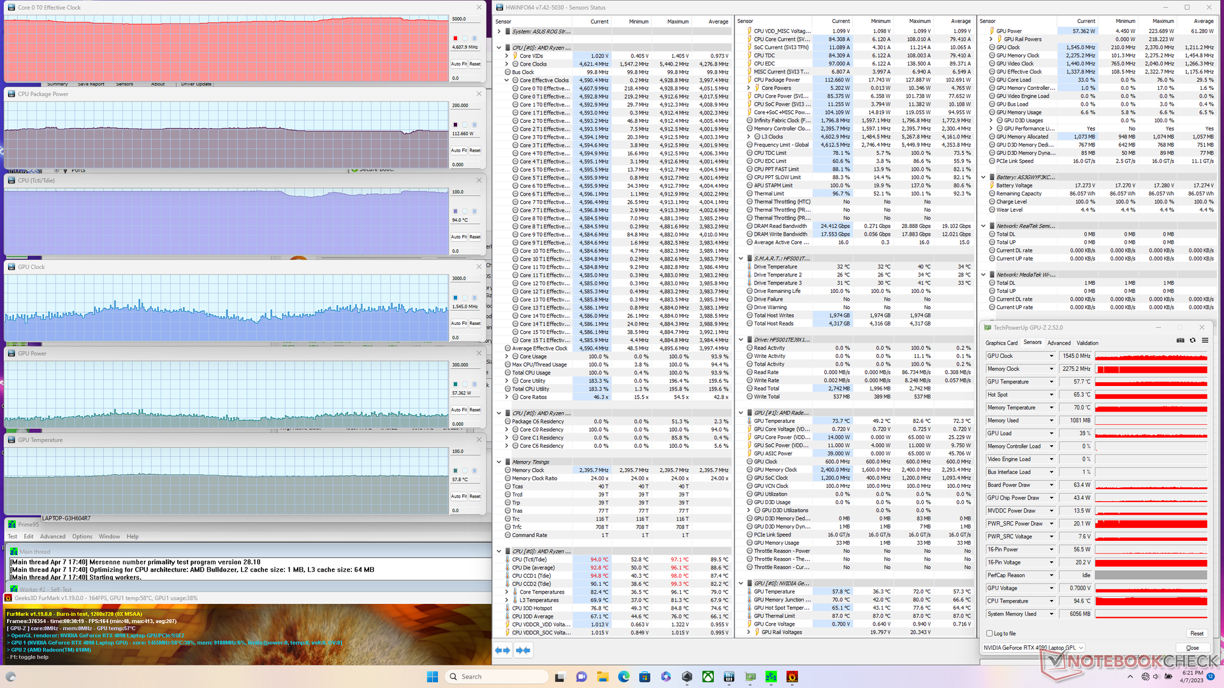Switch to the Graphics Card tab in GPU-Z
The image size is (1224, 688).
click(1001, 343)
